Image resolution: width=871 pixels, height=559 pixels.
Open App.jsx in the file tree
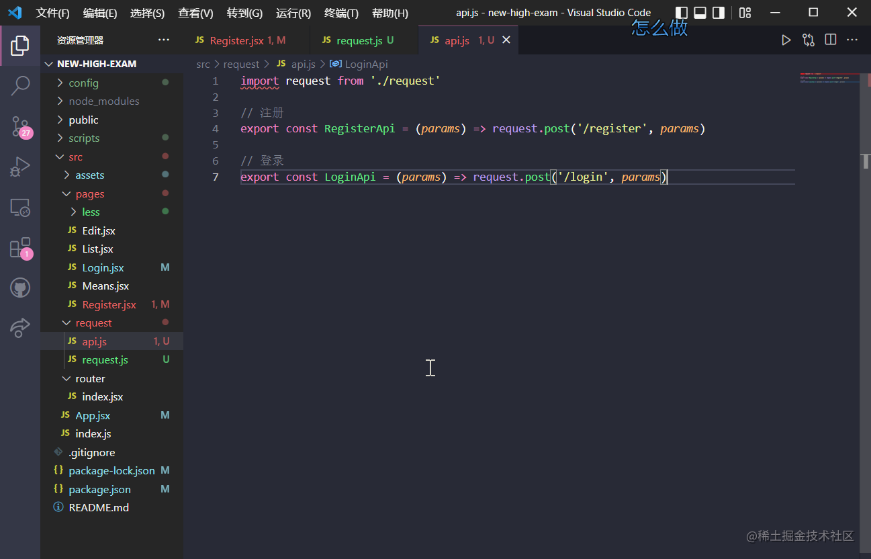pyautogui.click(x=93, y=416)
